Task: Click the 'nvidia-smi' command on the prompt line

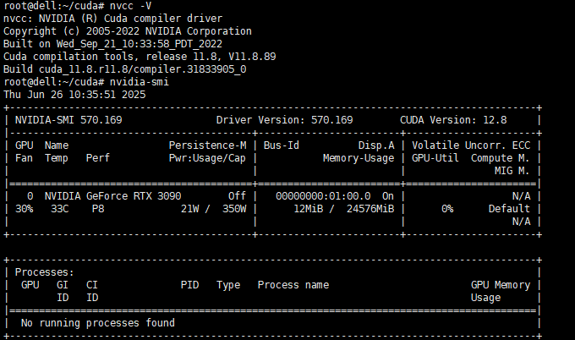Action: [x=140, y=82]
